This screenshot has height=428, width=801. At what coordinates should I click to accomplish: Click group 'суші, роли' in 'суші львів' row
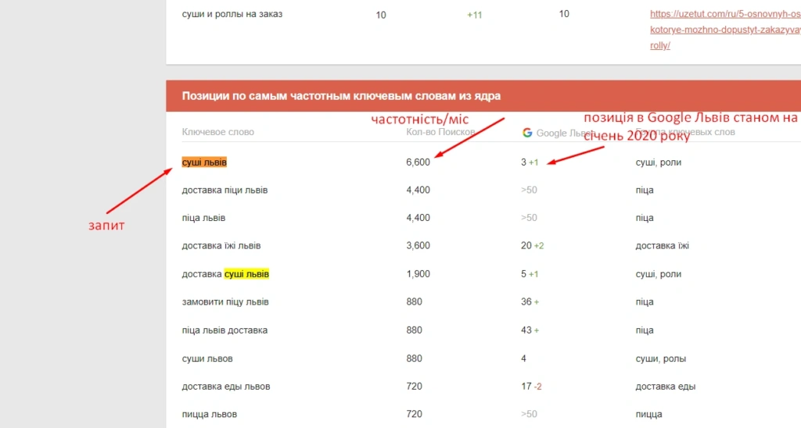click(659, 162)
